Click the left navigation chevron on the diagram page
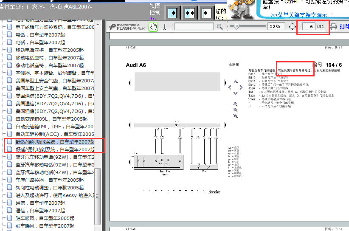349x231 pixels. pyautogui.click(x=230, y=87)
